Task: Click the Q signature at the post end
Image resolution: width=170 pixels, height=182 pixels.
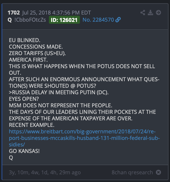Action: pyautogui.click(x=11, y=158)
